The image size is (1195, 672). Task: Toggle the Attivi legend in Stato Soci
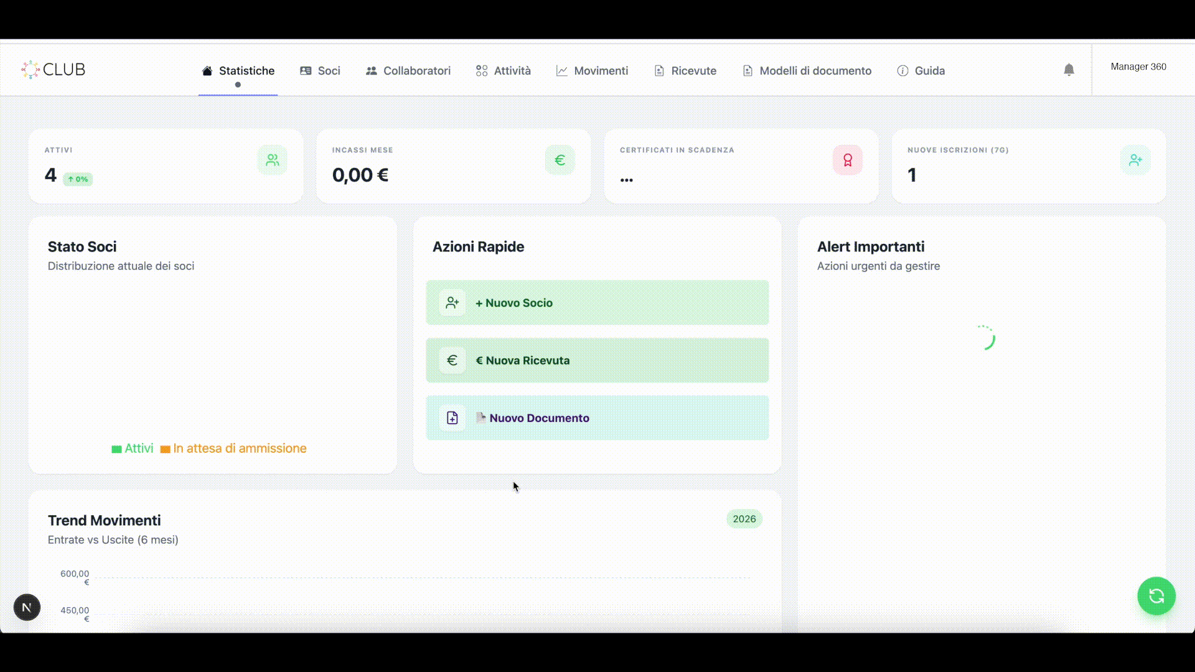(x=132, y=448)
